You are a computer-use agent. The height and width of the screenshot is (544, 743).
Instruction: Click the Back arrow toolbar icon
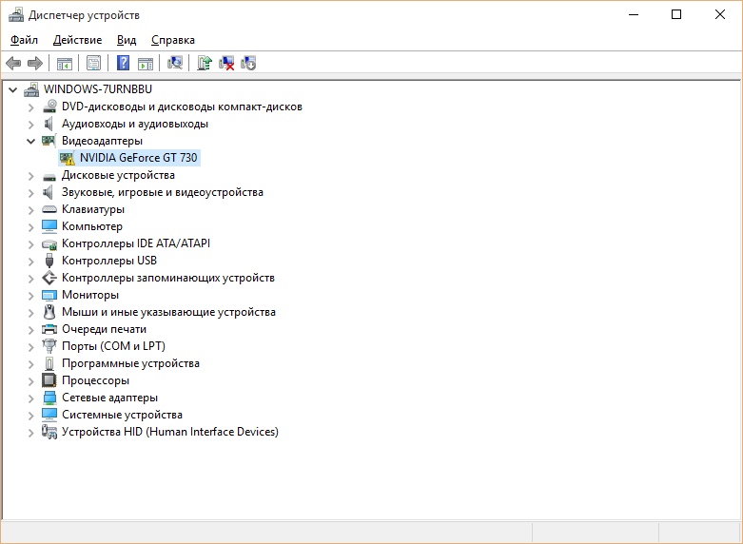pyautogui.click(x=13, y=63)
